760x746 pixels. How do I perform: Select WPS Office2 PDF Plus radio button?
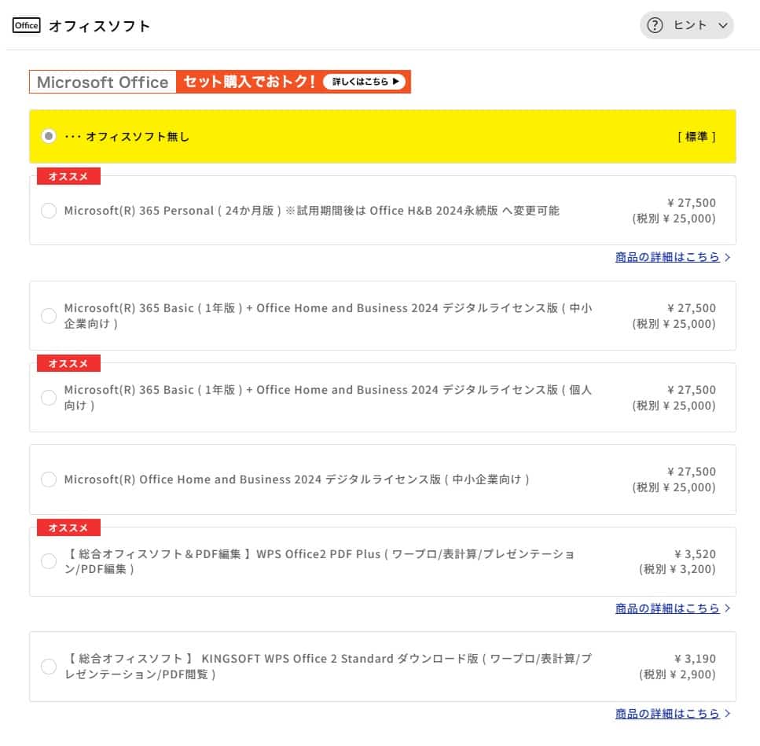coord(49,561)
